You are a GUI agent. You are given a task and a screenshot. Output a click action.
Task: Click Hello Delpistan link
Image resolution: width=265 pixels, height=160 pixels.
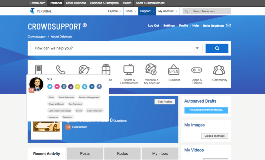point(213,26)
